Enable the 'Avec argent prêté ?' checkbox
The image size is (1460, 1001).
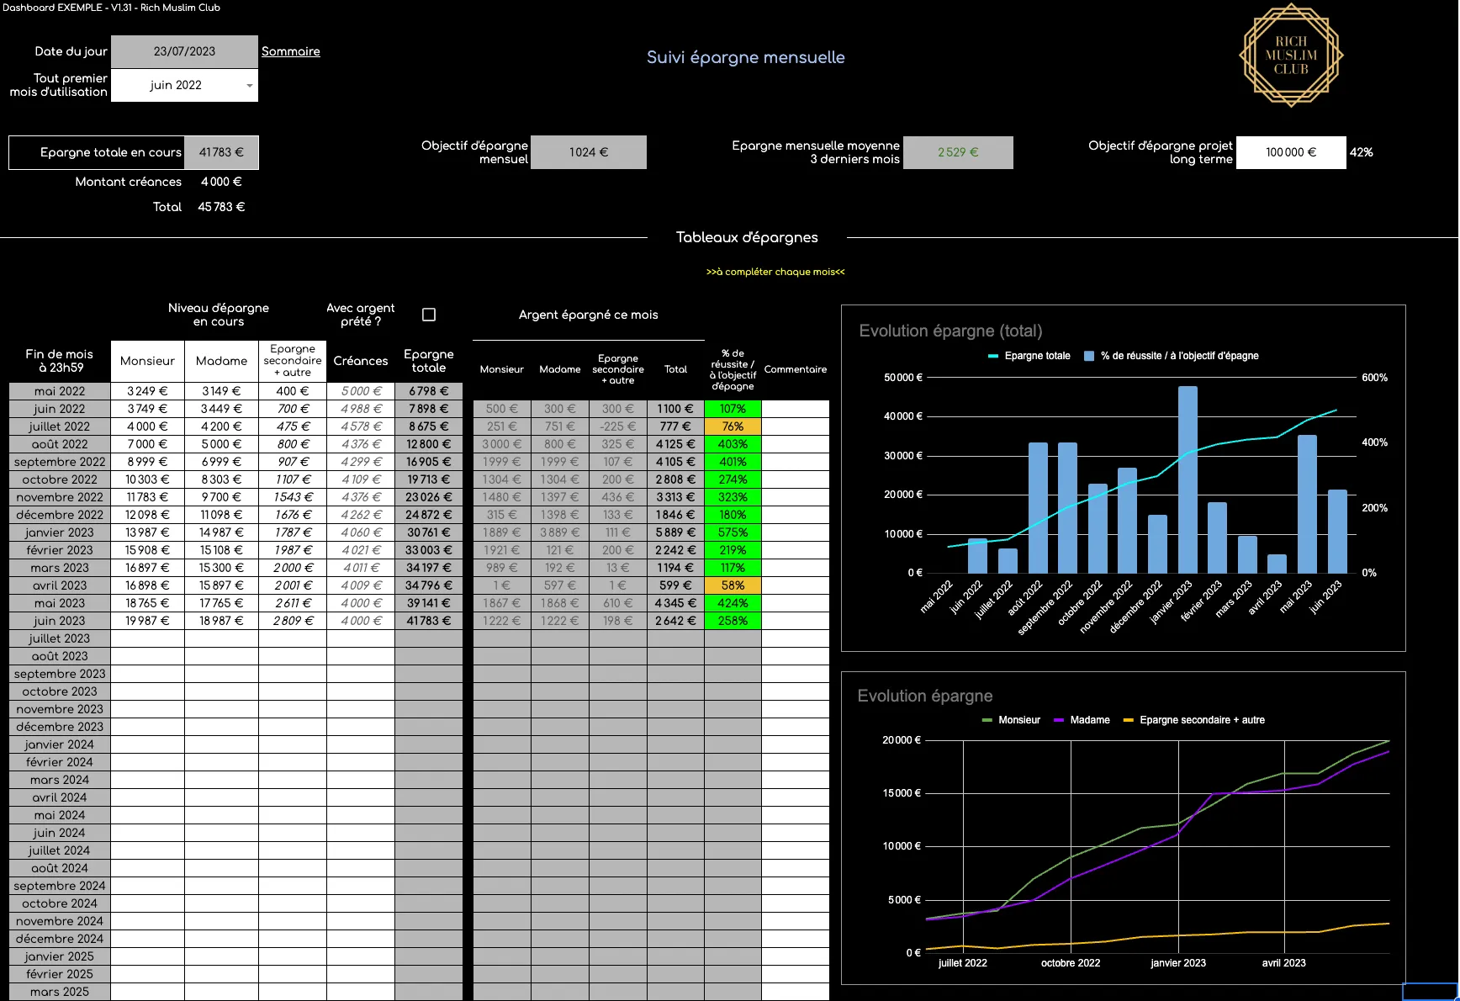pos(429,315)
